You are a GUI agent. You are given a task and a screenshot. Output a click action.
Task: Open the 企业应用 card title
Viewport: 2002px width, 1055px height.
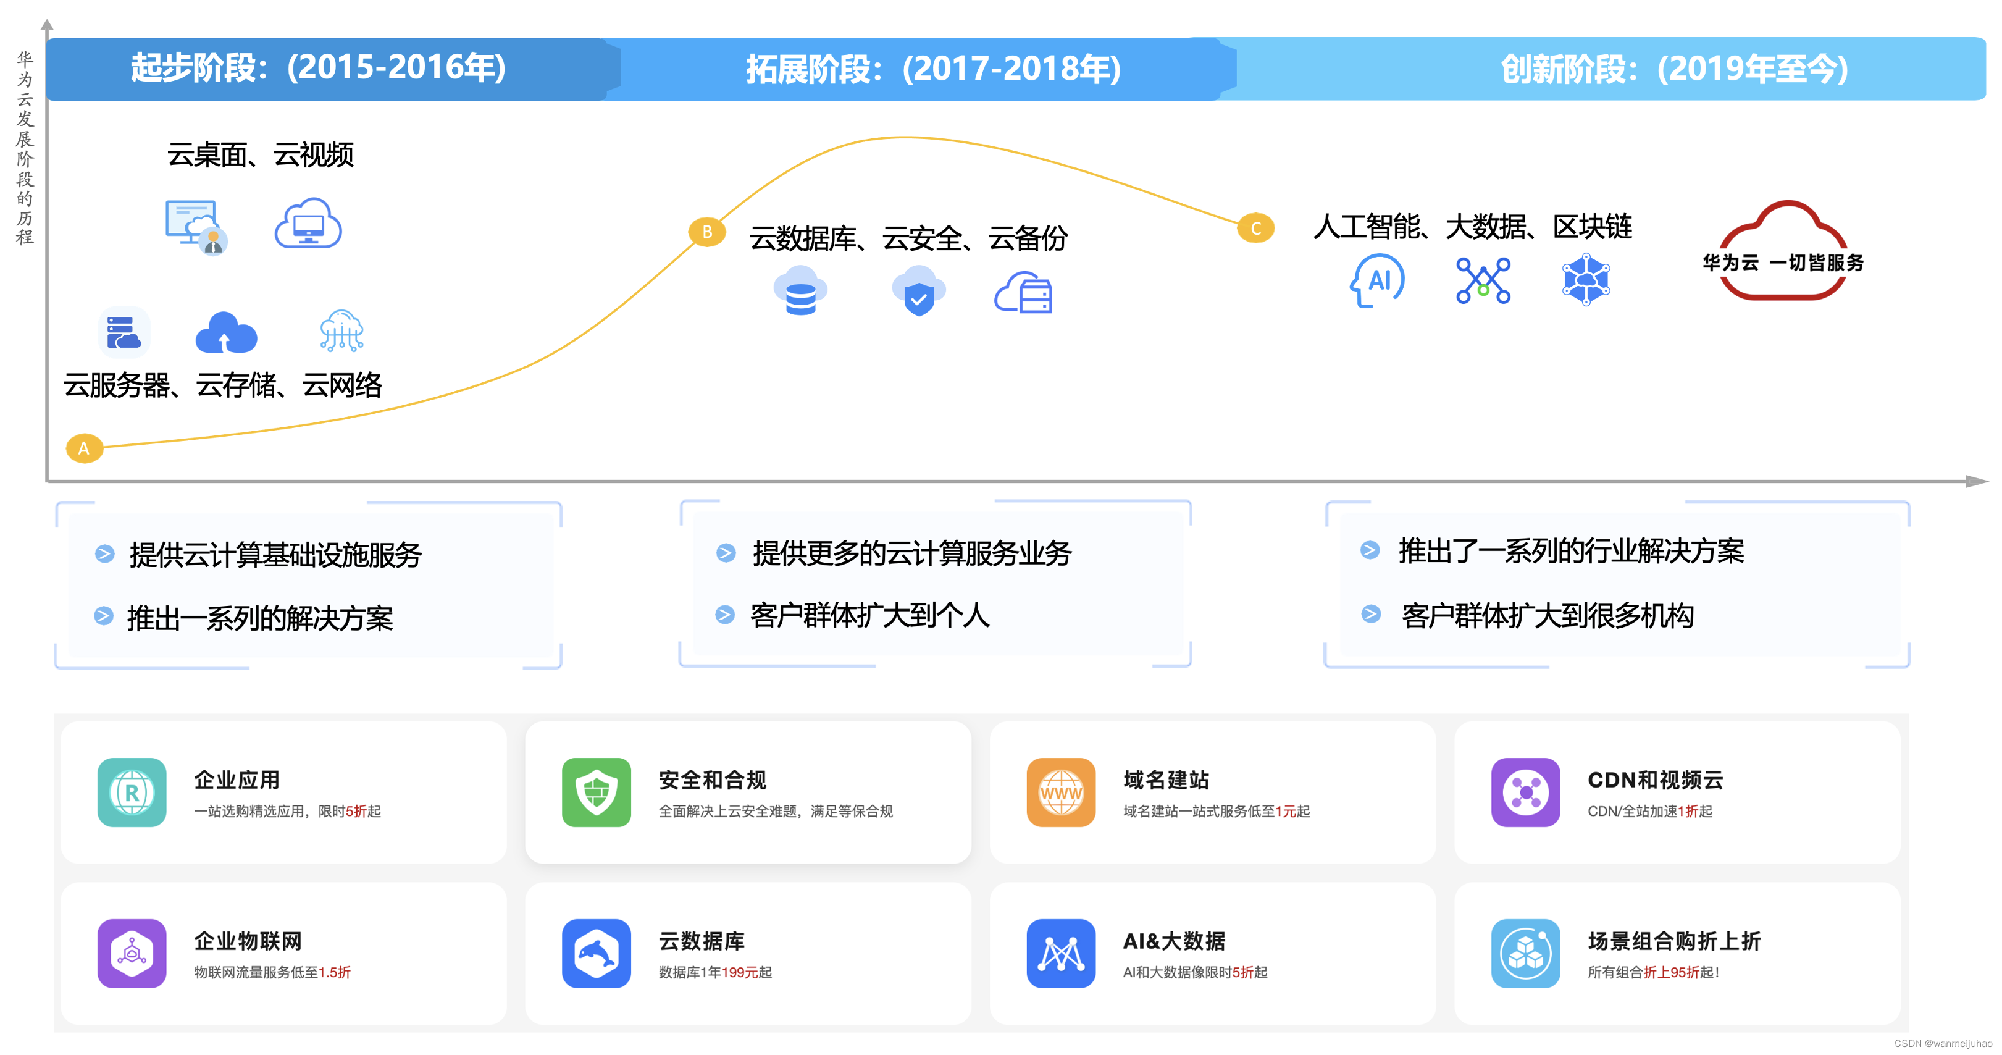(x=237, y=780)
